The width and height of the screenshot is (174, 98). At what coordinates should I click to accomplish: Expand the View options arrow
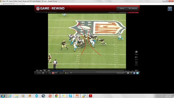(x=56, y=73)
